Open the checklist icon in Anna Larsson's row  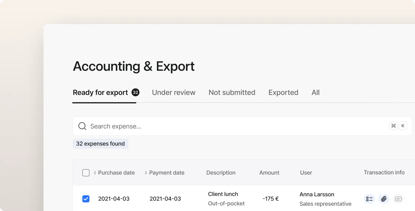pos(369,199)
